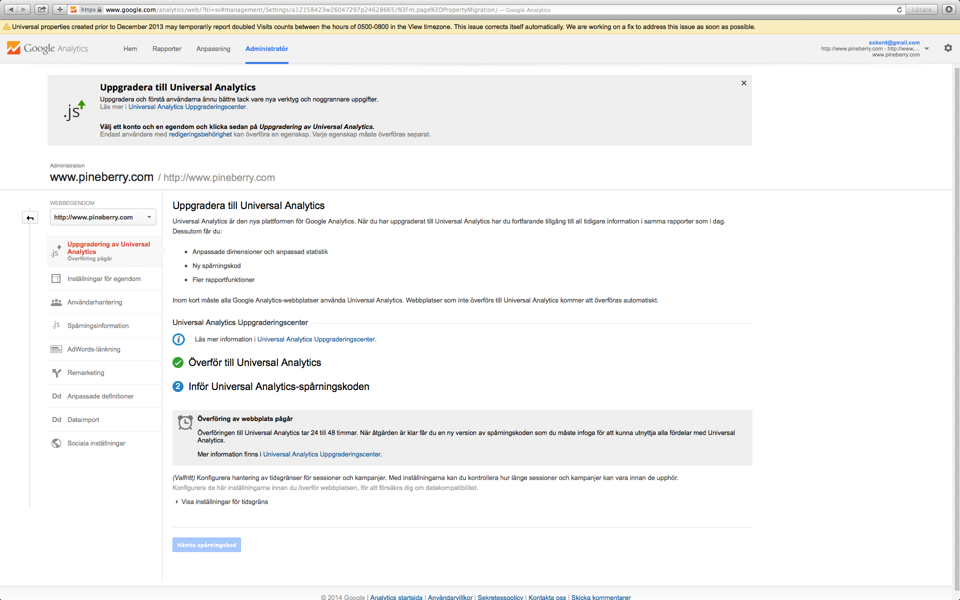
Task: Click the .js icon beside Spårningsinformation
Action: click(x=56, y=325)
